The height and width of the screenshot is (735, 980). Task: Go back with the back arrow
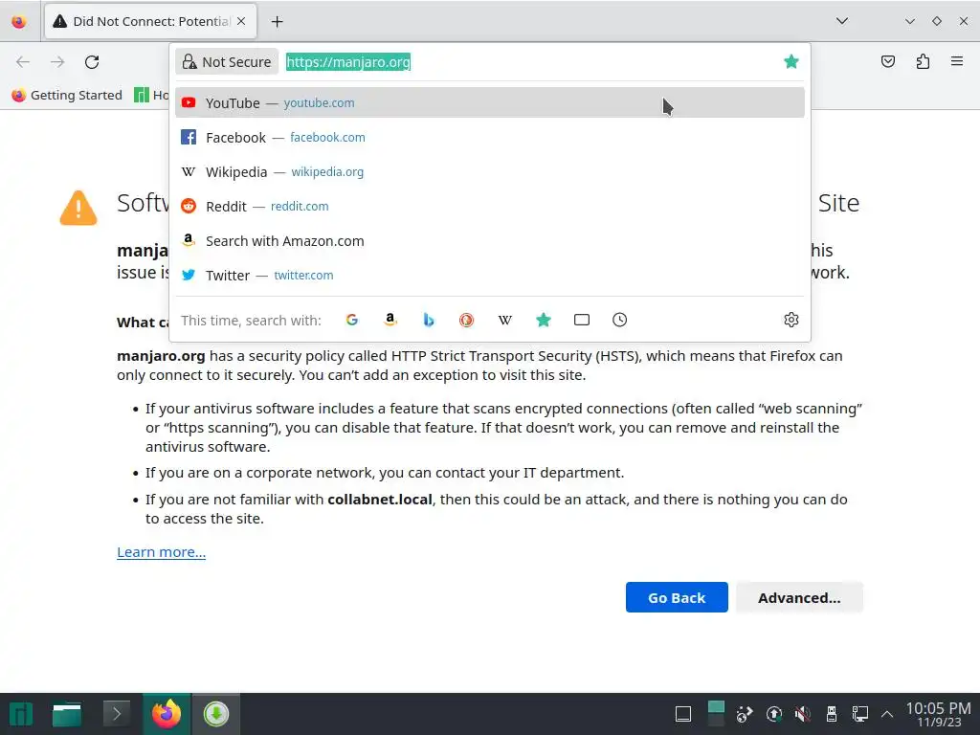23,61
